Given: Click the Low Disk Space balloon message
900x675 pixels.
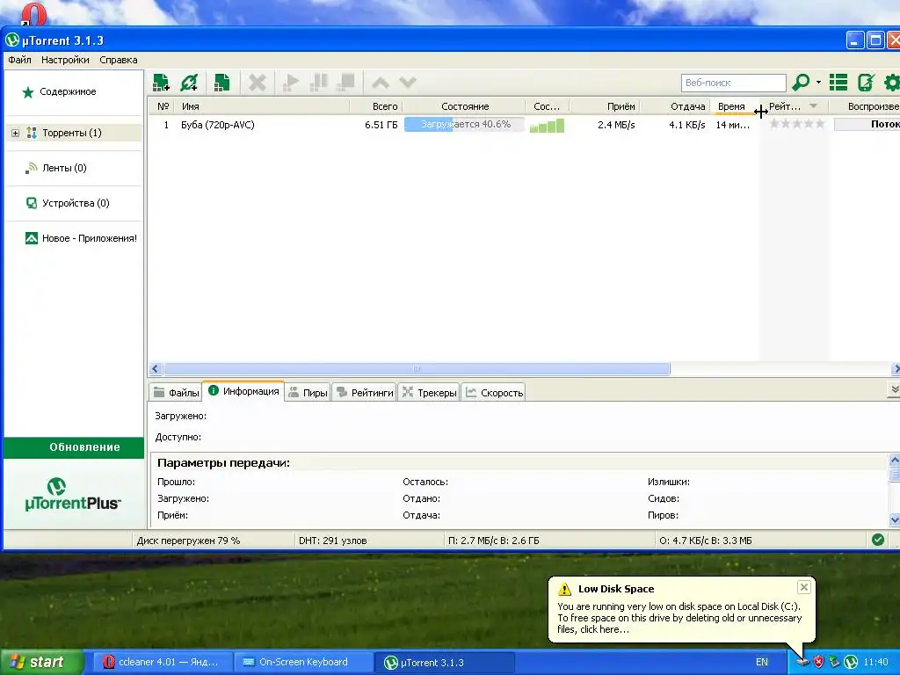Looking at the screenshot, I should tap(679, 618).
